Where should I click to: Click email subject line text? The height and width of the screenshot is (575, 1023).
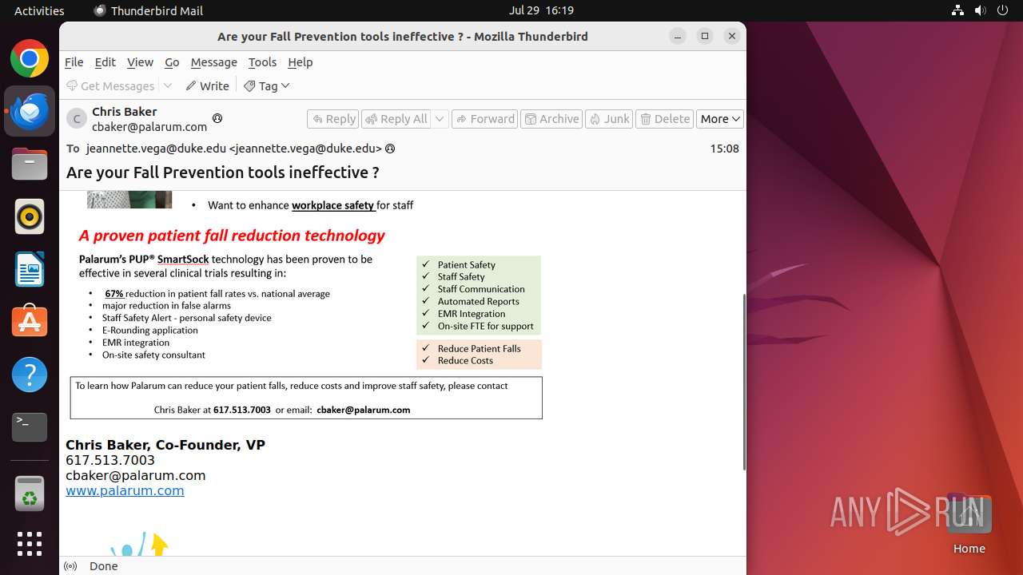click(223, 172)
